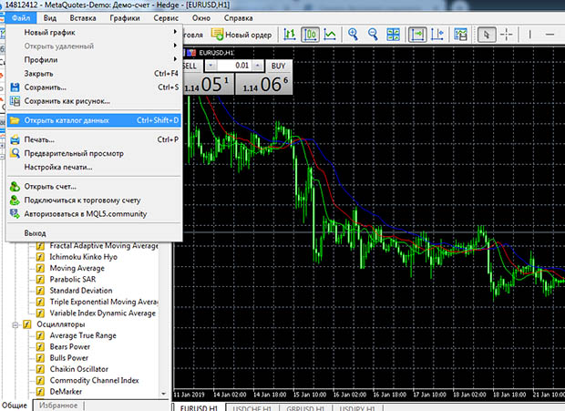Open the Справка menu
This screenshot has width=565, height=411.
(x=238, y=18)
